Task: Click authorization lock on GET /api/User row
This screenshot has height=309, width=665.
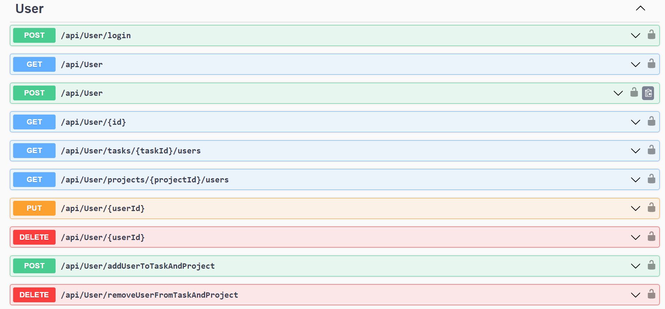Action: pos(651,64)
